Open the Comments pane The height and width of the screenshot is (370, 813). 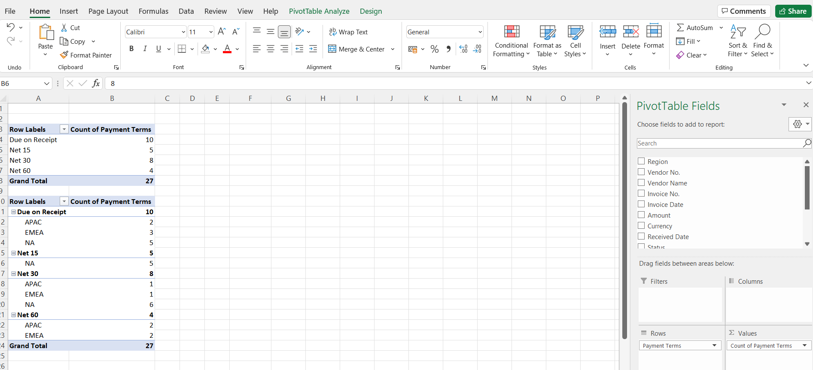[x=744, y=11]
